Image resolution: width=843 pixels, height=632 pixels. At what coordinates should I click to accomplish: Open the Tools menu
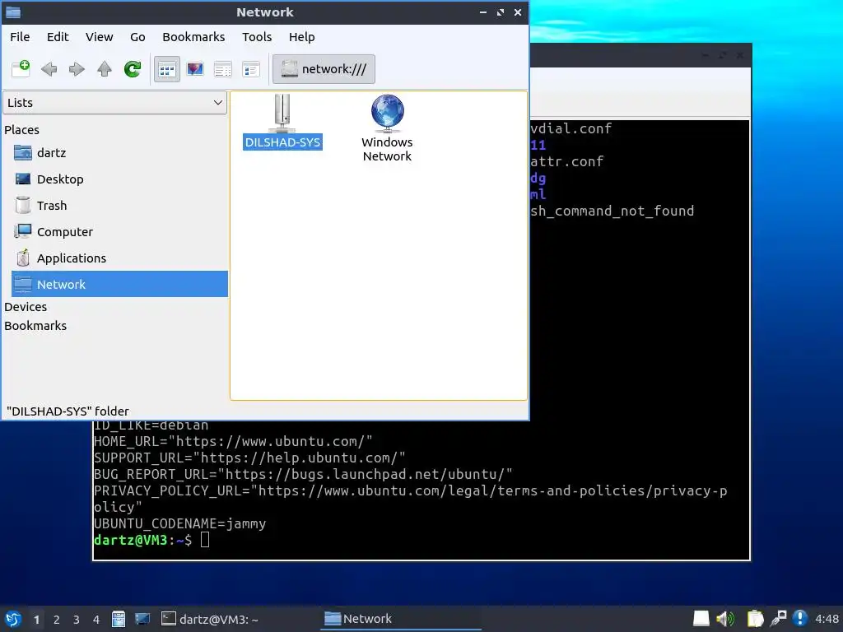point(257,37)
